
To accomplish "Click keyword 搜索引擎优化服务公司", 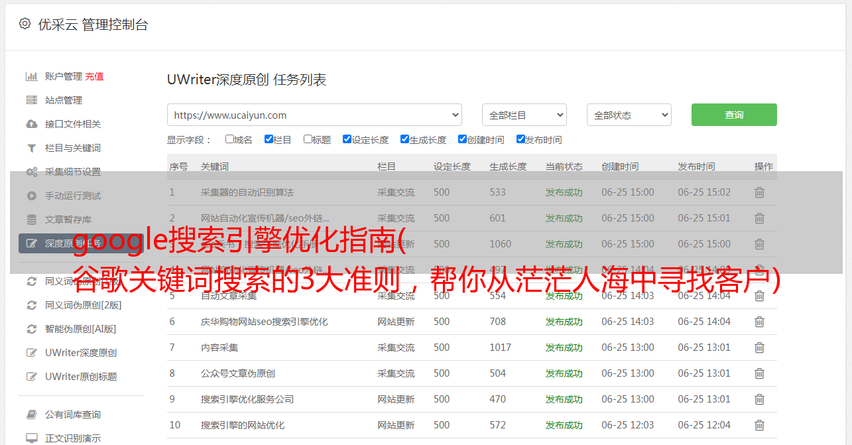I will tap(247, 399).
